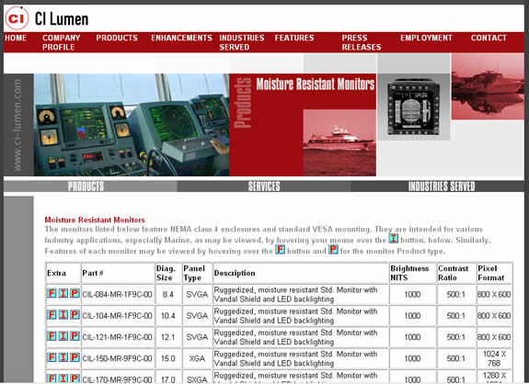The height and width of the screenshot is (384, 529).
Task: Go to the HOME page
Action: [16, 38]
